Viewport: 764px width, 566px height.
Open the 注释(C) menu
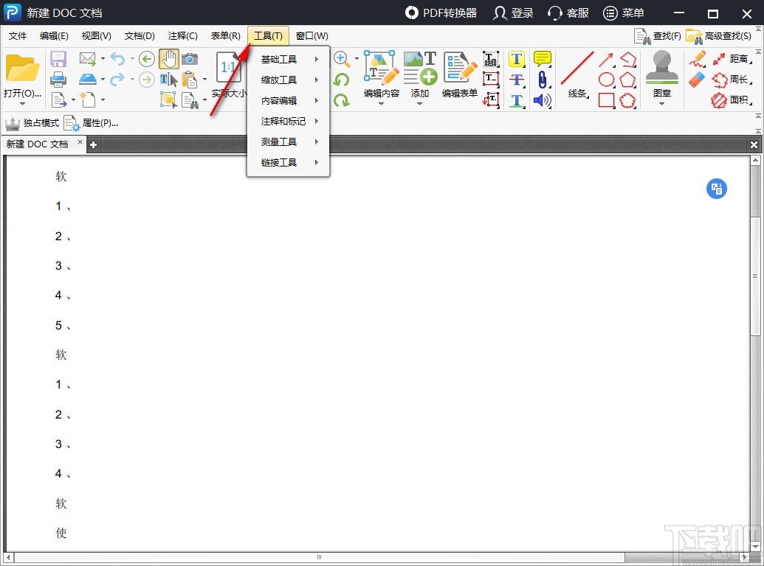coord(182,35)
